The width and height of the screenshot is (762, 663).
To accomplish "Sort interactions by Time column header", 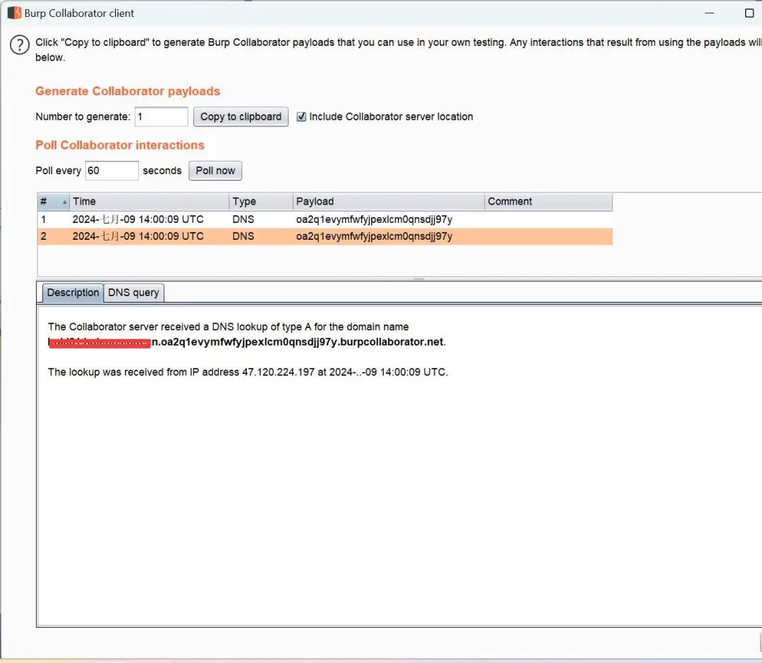I will [149, 201].
